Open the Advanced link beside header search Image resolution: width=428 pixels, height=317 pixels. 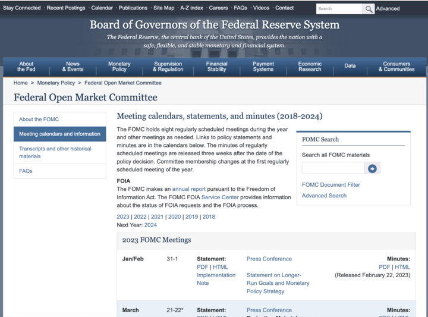(x=388, y=8)
